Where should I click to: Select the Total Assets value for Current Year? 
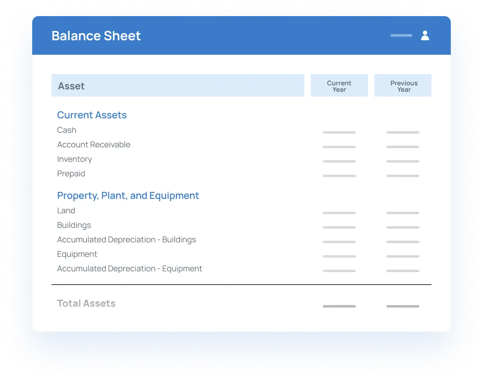(339, 306)
